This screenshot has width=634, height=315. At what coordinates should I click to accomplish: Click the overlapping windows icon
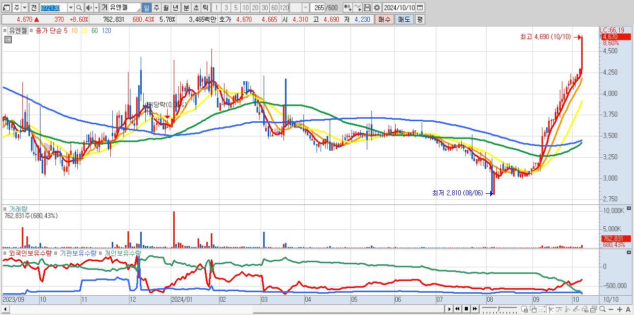click(x=533, y=309)
